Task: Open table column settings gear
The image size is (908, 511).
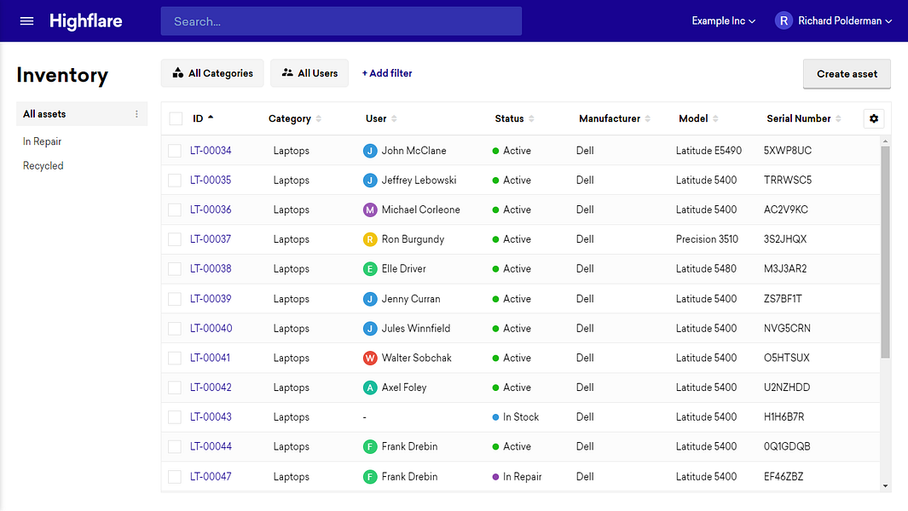Action: [873, 118]
